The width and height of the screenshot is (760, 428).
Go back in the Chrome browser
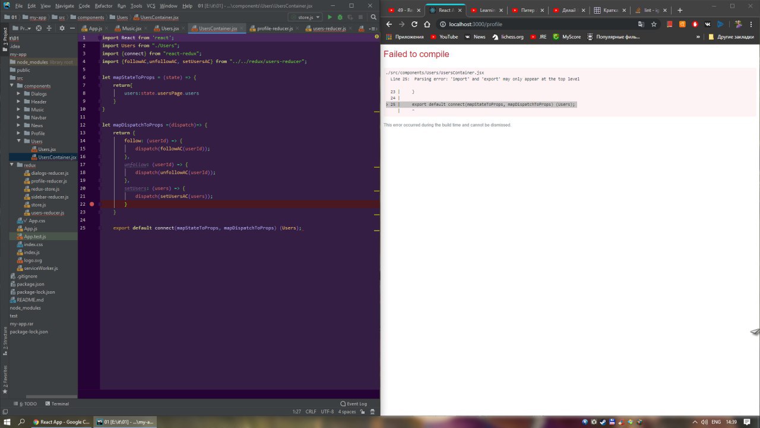click(389, 24)
